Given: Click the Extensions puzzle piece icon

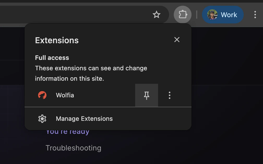Looking at the screenshot, I should pyautogui.click(x=182, y=15).
